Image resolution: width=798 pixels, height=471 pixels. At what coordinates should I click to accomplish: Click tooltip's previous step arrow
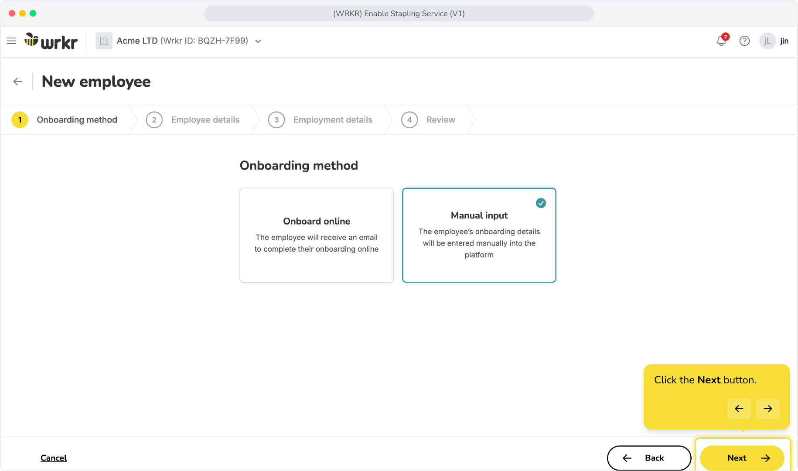click(739, 409)
